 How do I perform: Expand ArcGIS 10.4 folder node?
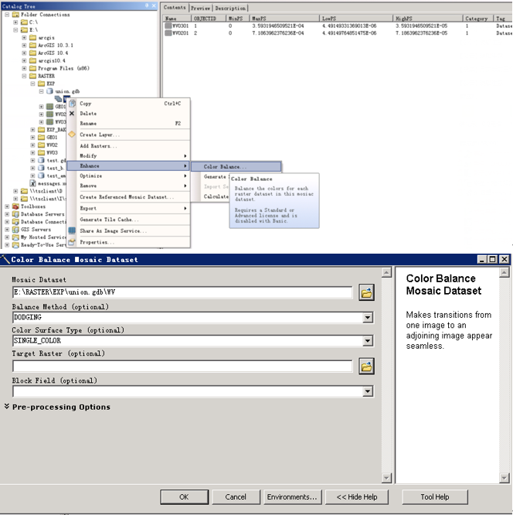click(24, 53)
